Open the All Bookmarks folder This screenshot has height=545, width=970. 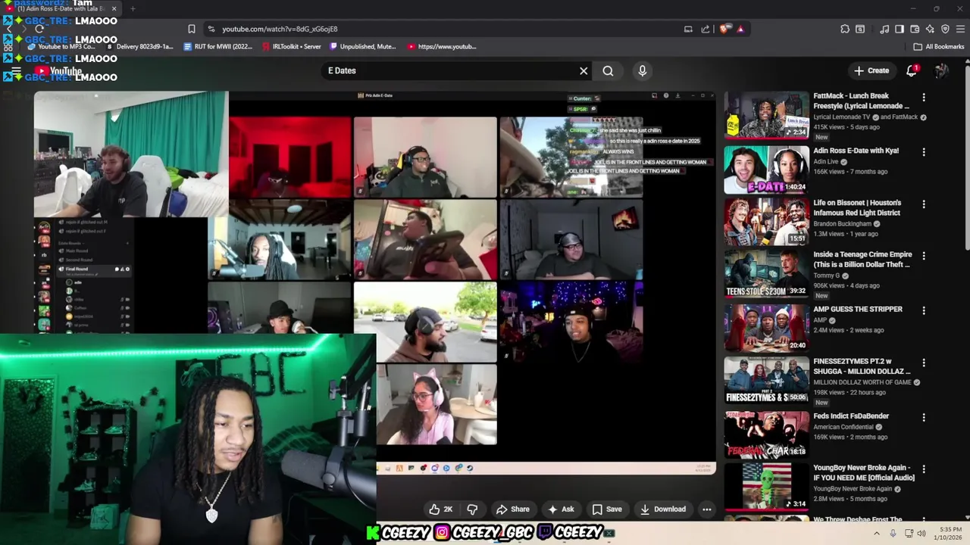[x=939, y=46]
